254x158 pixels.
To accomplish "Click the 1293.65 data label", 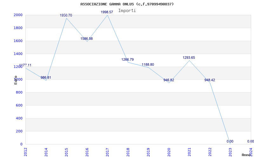I will click(x=189, y=58).
